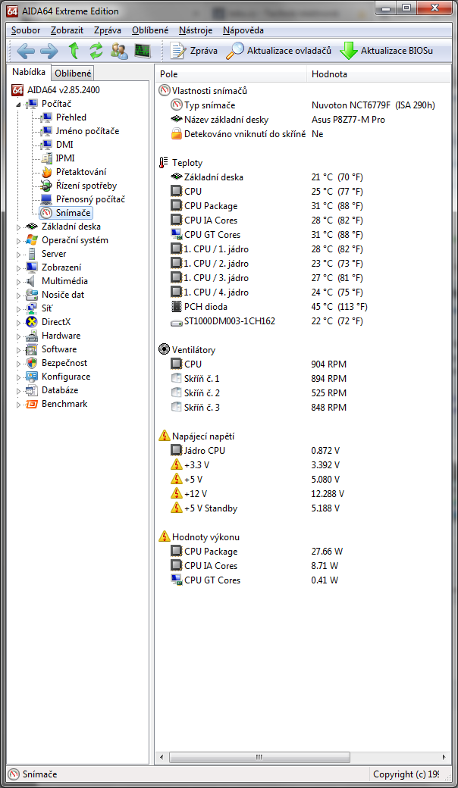
Task: Click the Teploty thermometer icon
Action: tap(164, 163)
